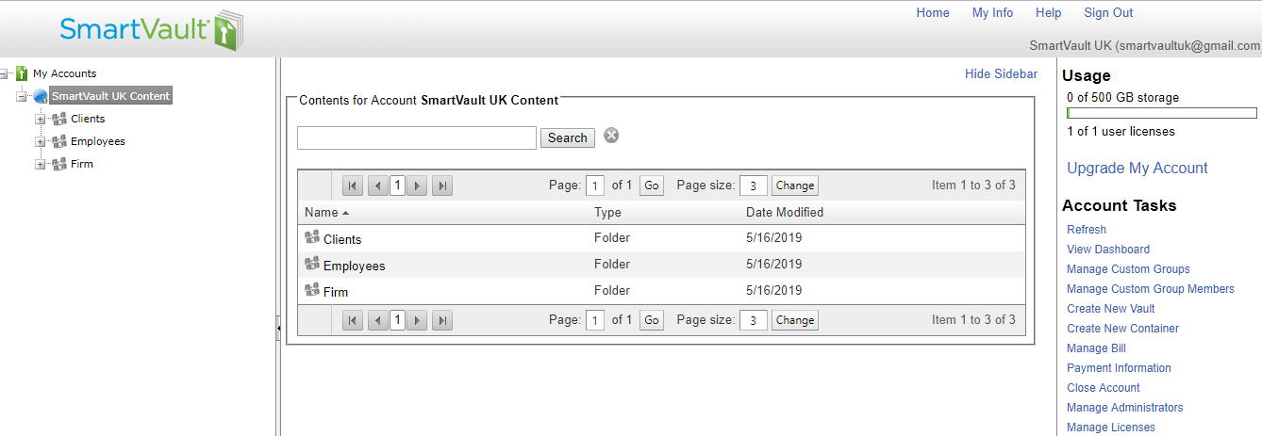
Task: Go to last page in bottom pager
Action: 442,320
